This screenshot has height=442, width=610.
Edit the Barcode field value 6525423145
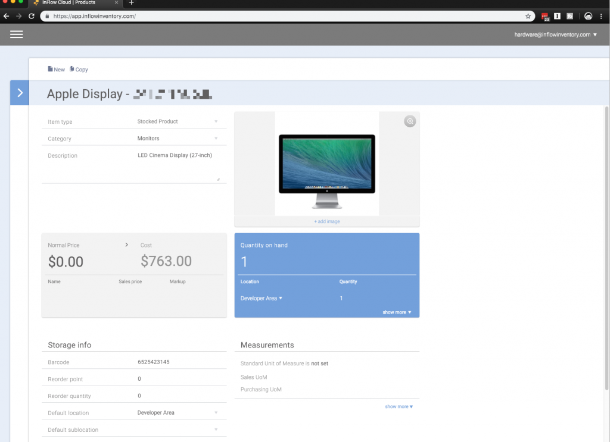click(153, 362)
